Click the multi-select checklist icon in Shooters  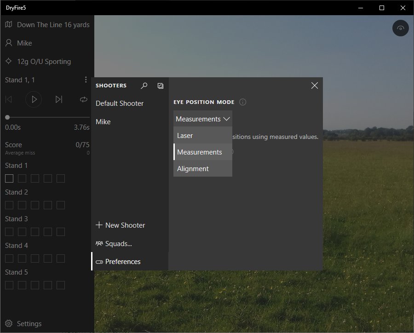pos(160,86)
